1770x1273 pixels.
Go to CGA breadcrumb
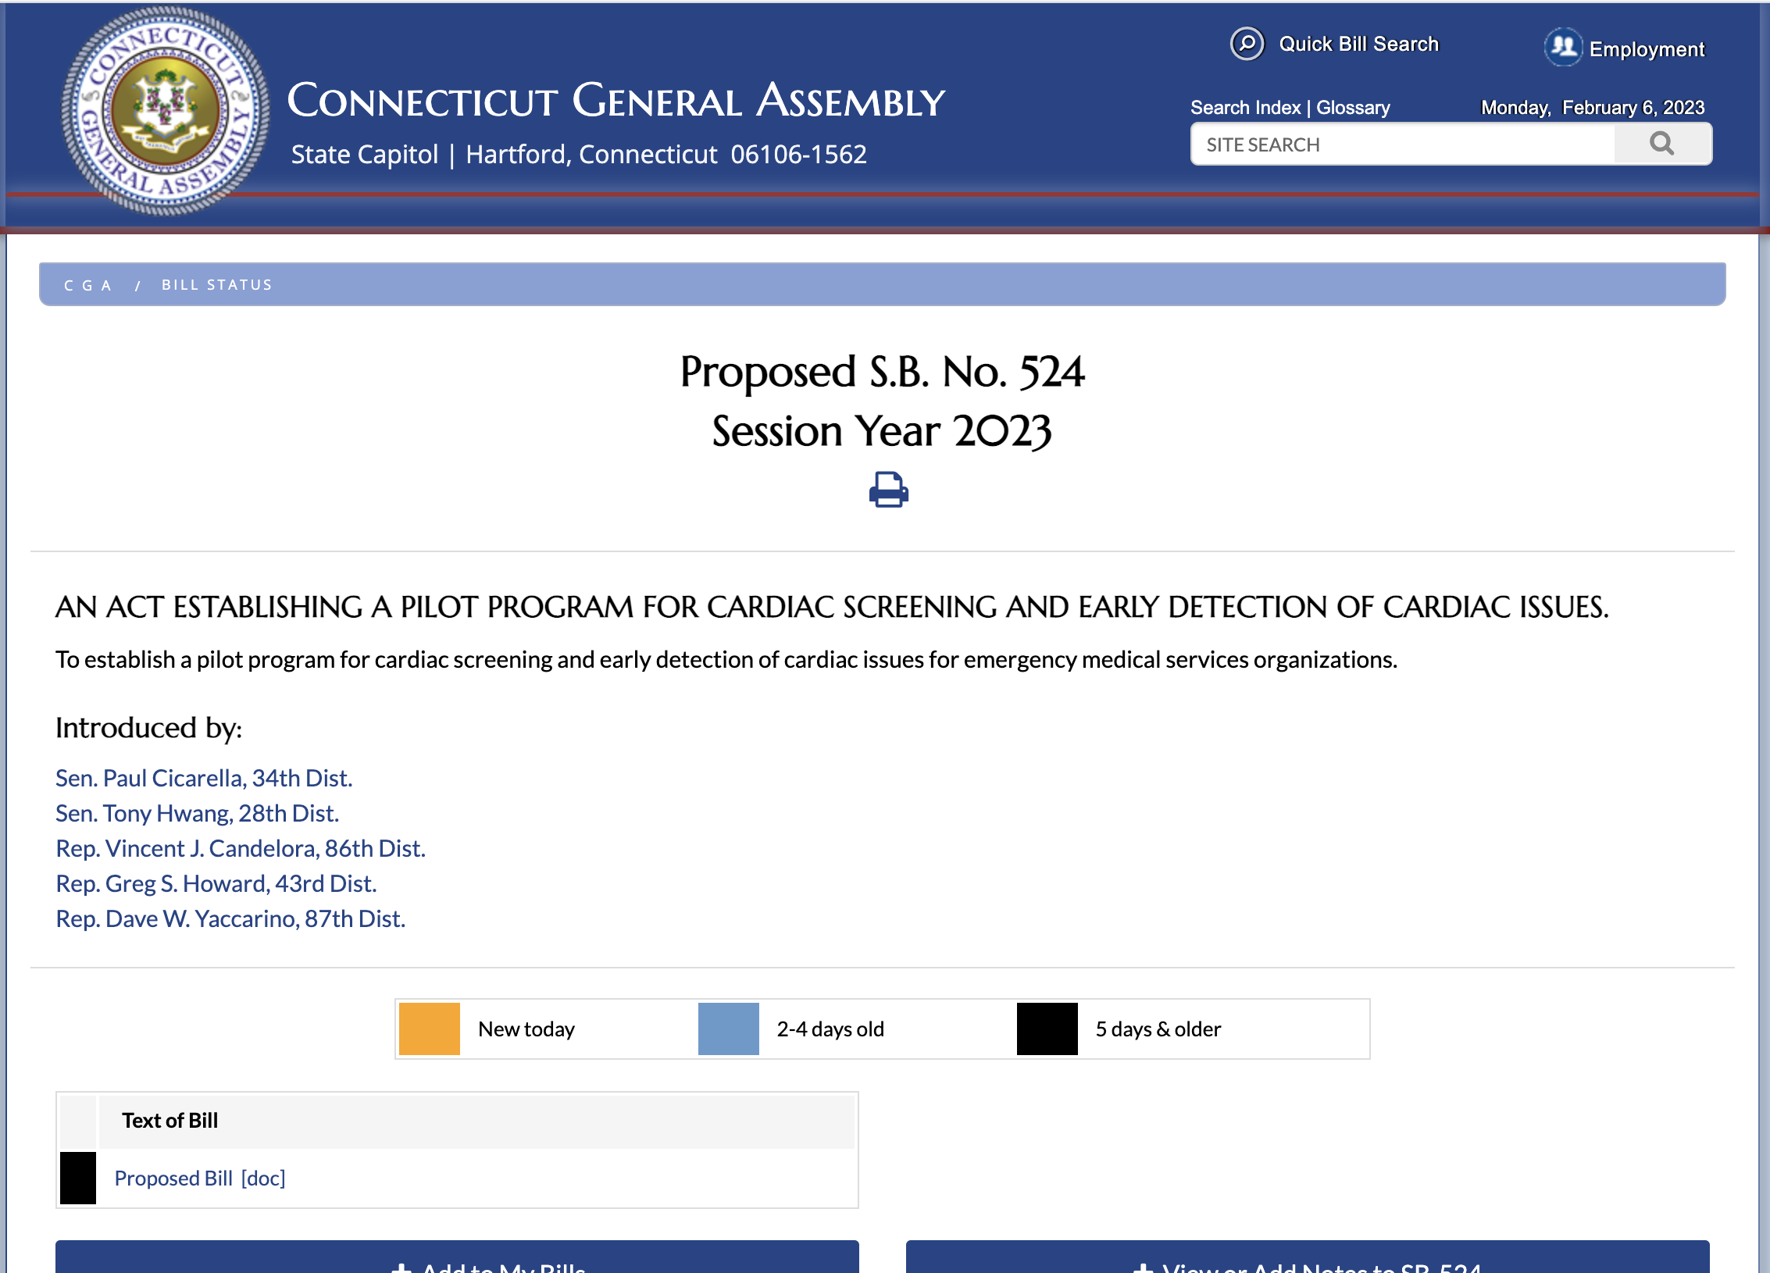pyautogui.click(x=87, y=285)
